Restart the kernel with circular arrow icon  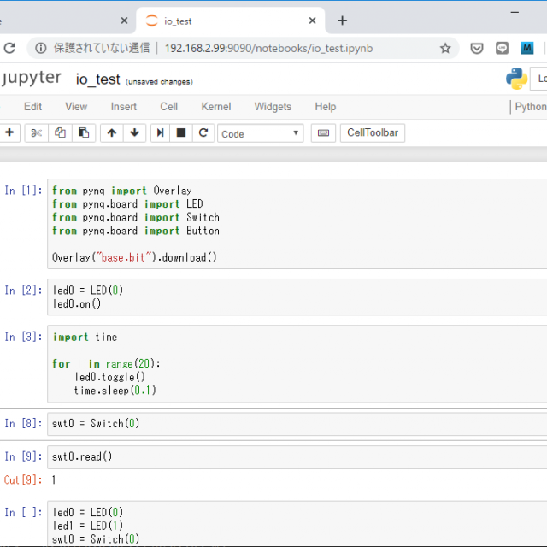pos(203,132)
